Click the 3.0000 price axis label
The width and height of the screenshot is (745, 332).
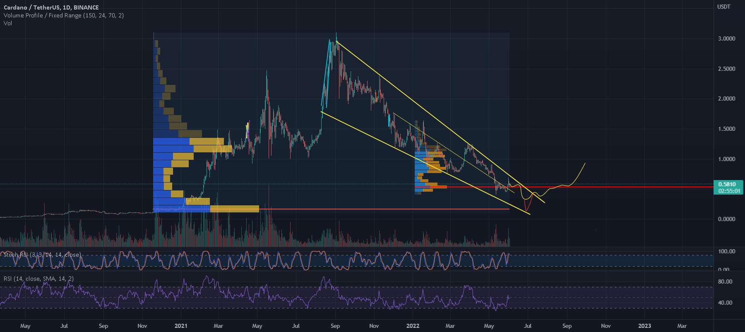coord(726,38)
